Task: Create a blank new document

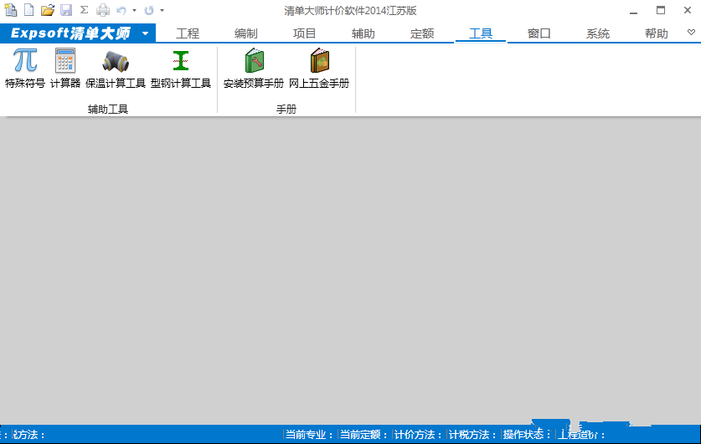Action: (x=29, y=10)
